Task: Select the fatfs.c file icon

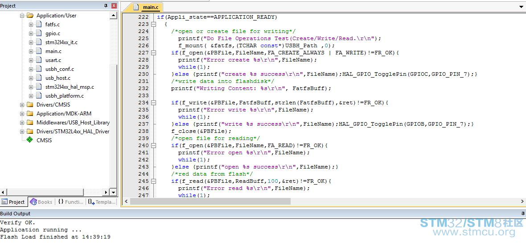Action: click(39, 25)
